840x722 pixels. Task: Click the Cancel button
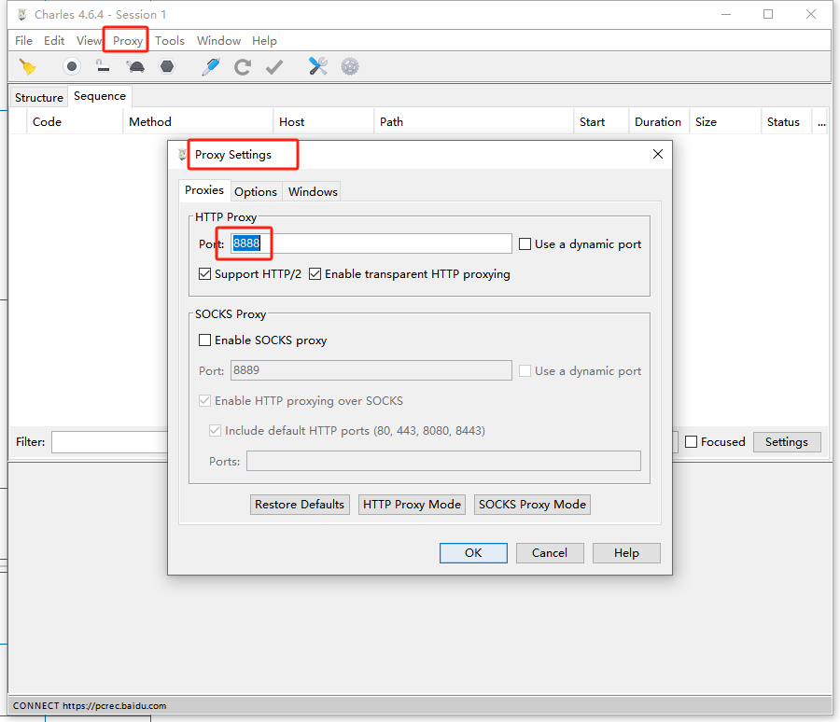click(550, 553)
